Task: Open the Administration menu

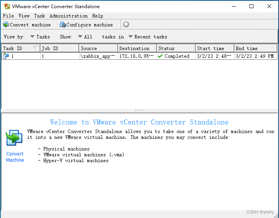Action: pos(69,16)
